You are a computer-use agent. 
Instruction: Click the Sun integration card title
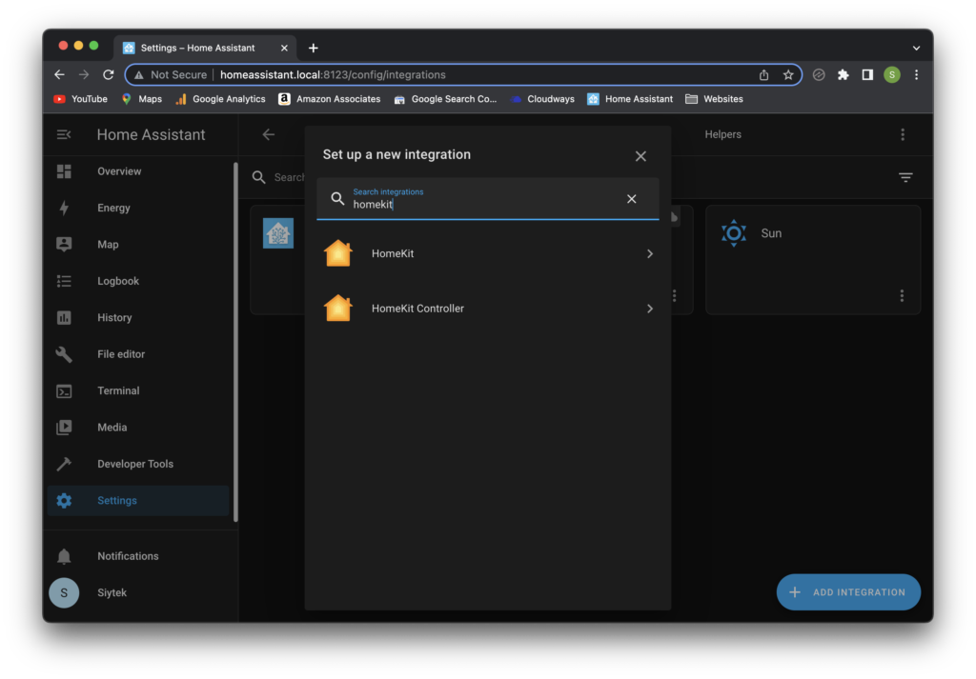[x=771, y=233]
